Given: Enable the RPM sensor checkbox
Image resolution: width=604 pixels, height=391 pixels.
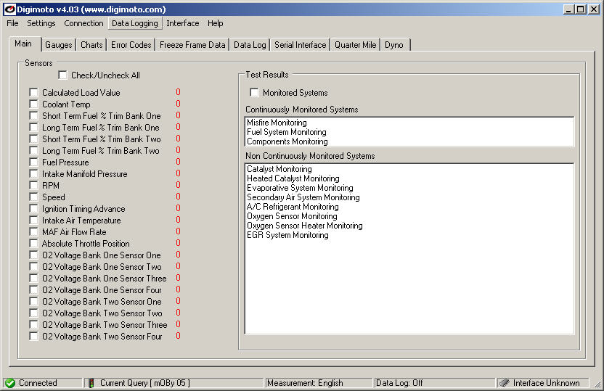Looking at the screenshot, I should [x=33, y=186].
